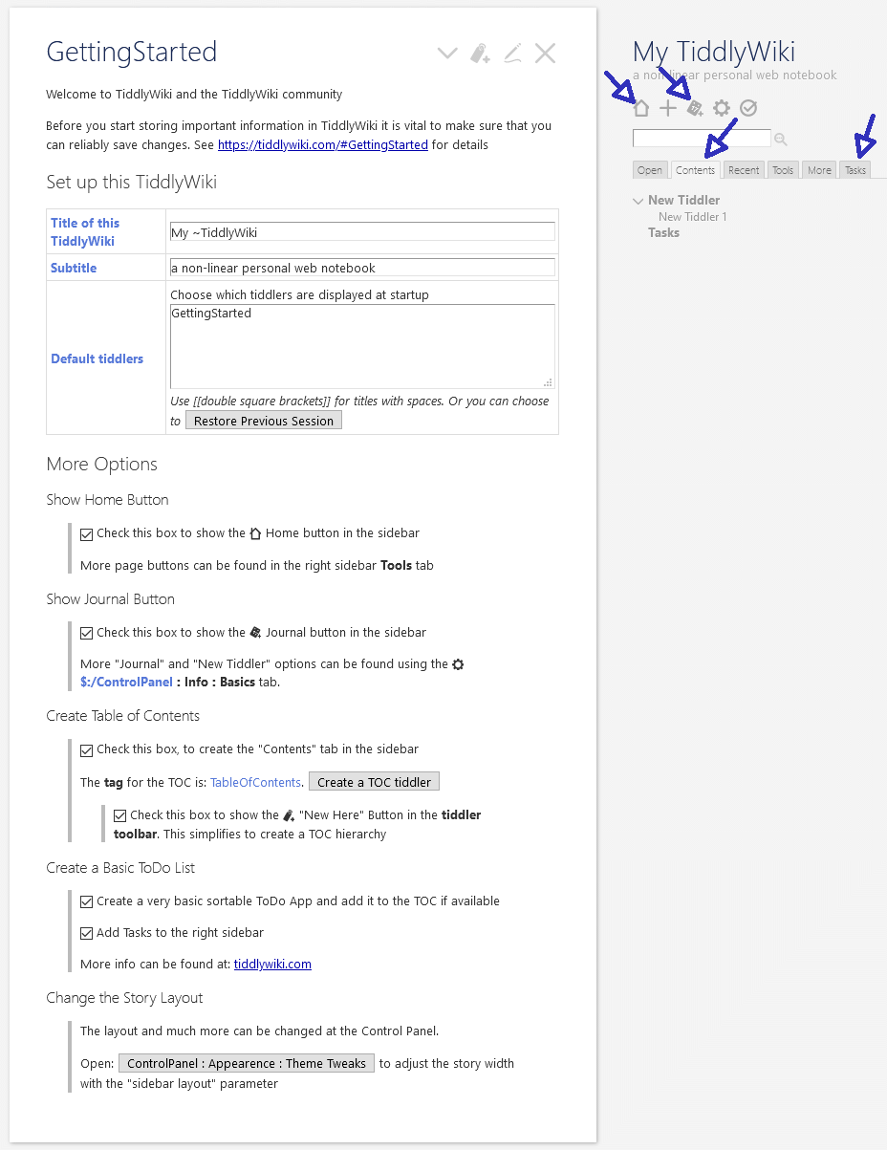Edit the GettingStarted tiddler with the pencil icon
Screen dimensions: 887x1150
tap(512, 54)
